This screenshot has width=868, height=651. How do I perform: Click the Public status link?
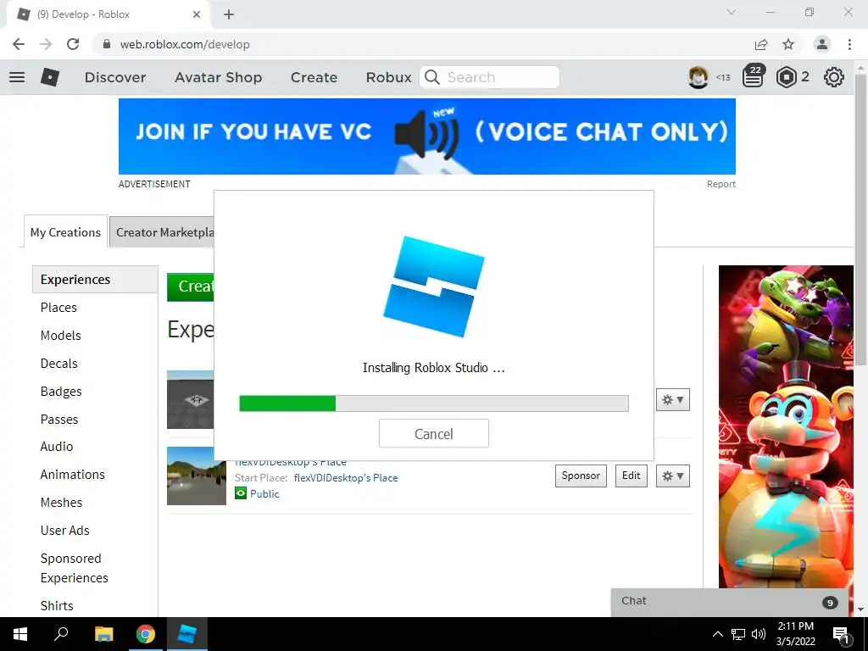click(264, 494)
